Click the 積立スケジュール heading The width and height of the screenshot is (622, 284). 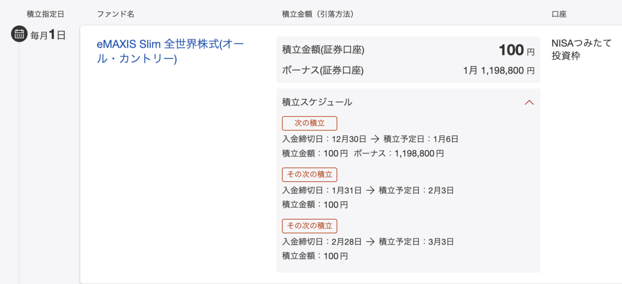[317, 102]
